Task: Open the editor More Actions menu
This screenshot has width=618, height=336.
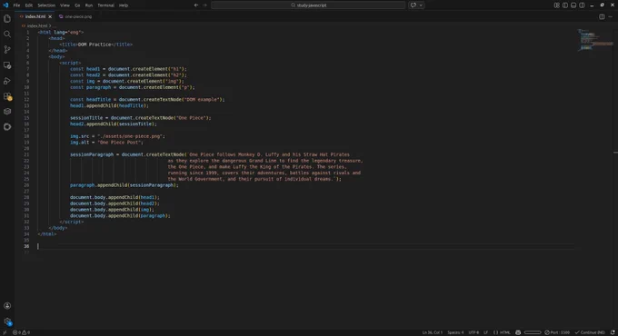Action: coord(611,16)
